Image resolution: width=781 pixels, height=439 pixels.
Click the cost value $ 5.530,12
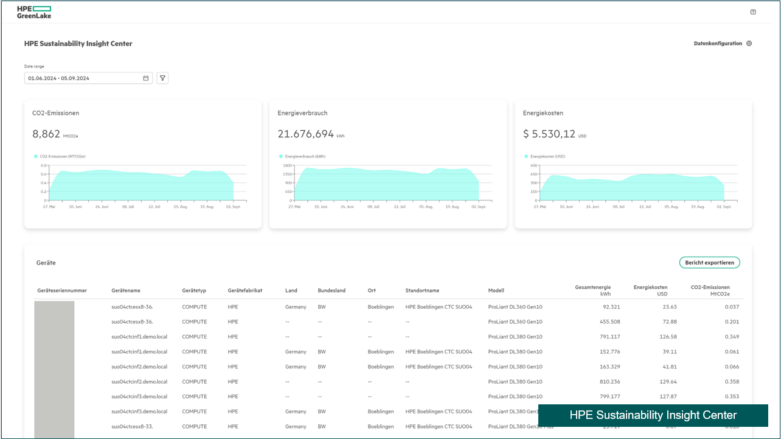(x=549, y=134)
